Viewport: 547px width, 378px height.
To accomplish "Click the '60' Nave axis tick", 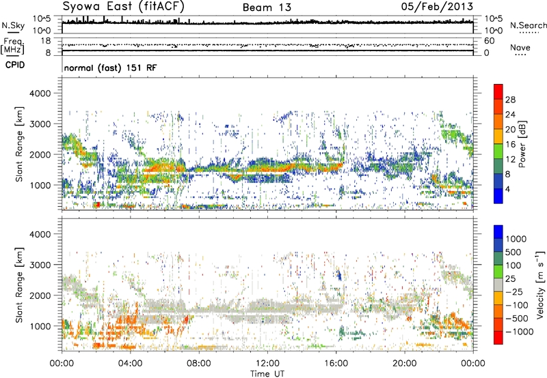I will (489, 41).
